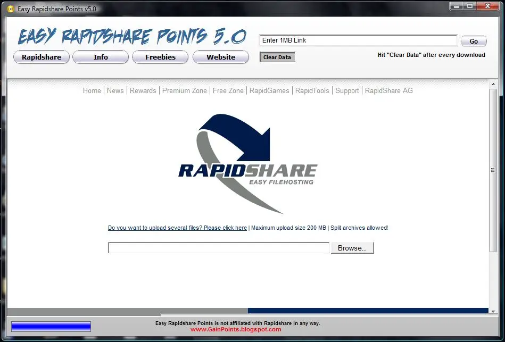This screenshot has width=505, height=342.
Task: Click the vertical scrollbar thumb
Action: pyautogui.click(x=493, y=170)
